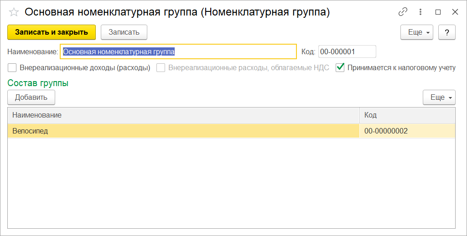Click in the Код input field
Viewport: 467px width, 236px height.
tap(347, 52)
